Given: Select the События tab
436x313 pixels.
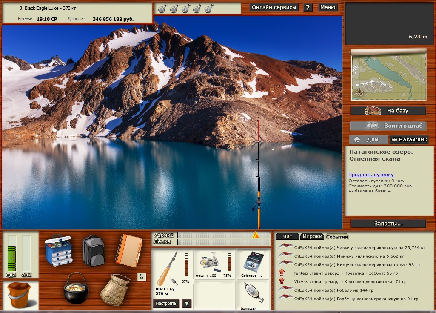Looking at the screenshot, I should coord(337,237).
